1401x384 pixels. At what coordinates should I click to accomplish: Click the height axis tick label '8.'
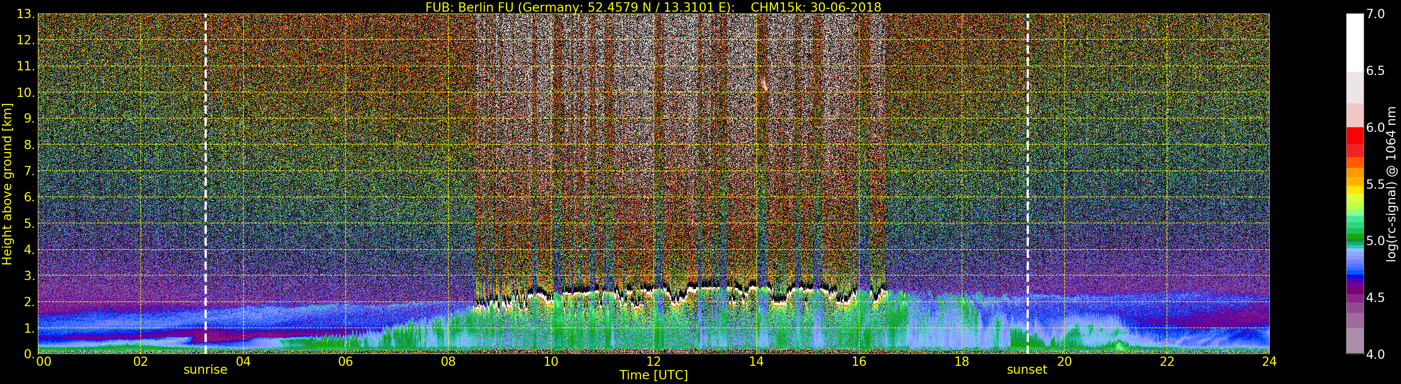29,145
